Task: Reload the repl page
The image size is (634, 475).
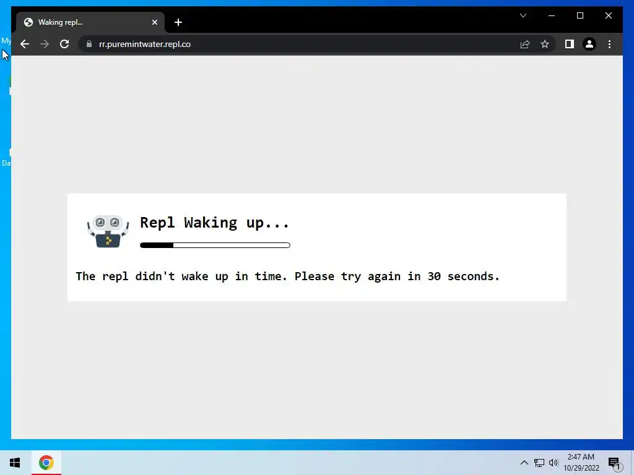Action: (x=64, y=44)
